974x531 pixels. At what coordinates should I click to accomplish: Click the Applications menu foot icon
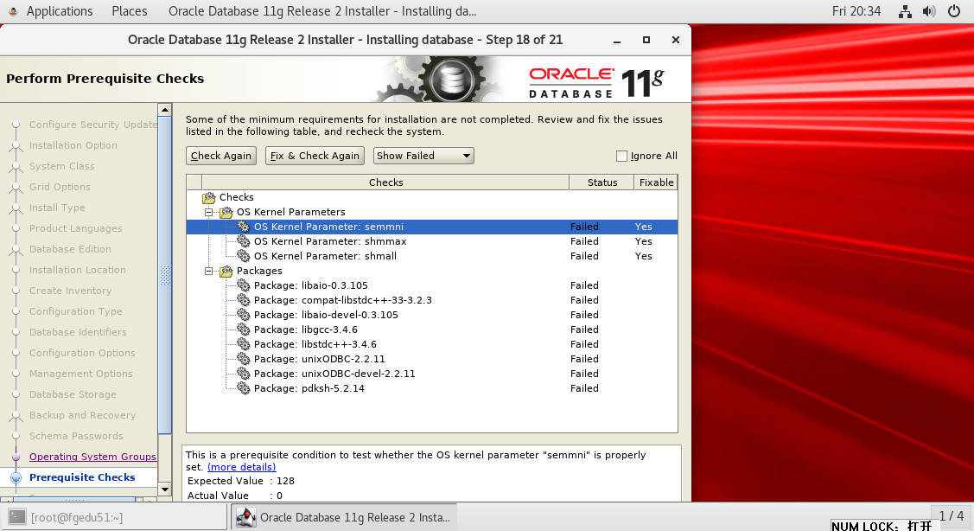click(13, 11)
